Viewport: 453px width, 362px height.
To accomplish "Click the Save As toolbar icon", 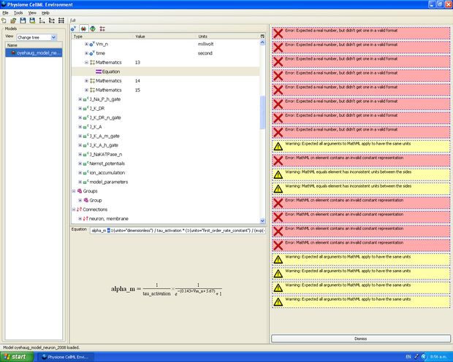I will pos(32,20).
